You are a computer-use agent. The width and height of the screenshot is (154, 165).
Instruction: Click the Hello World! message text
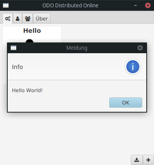point(27,90)
